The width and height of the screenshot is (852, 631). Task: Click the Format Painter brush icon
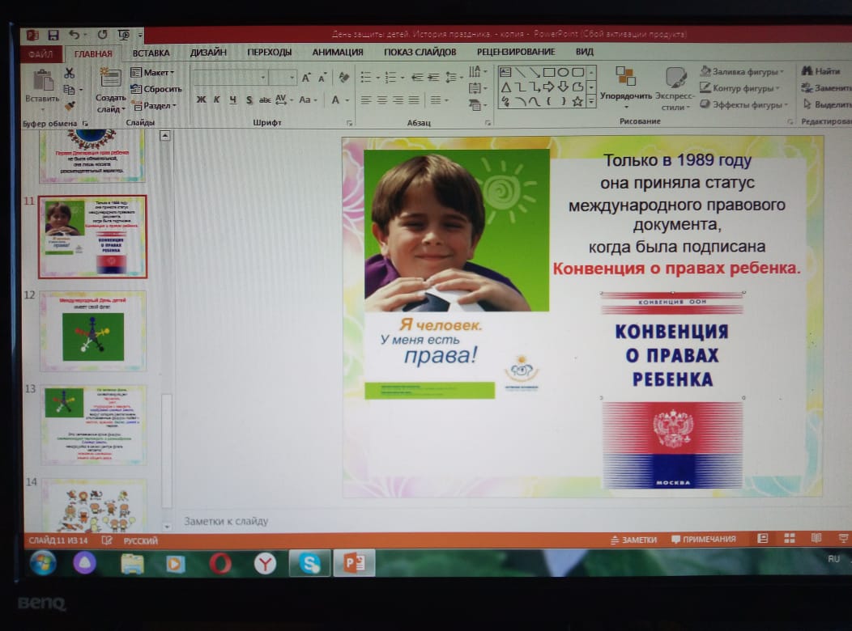[x=70, y=105]
